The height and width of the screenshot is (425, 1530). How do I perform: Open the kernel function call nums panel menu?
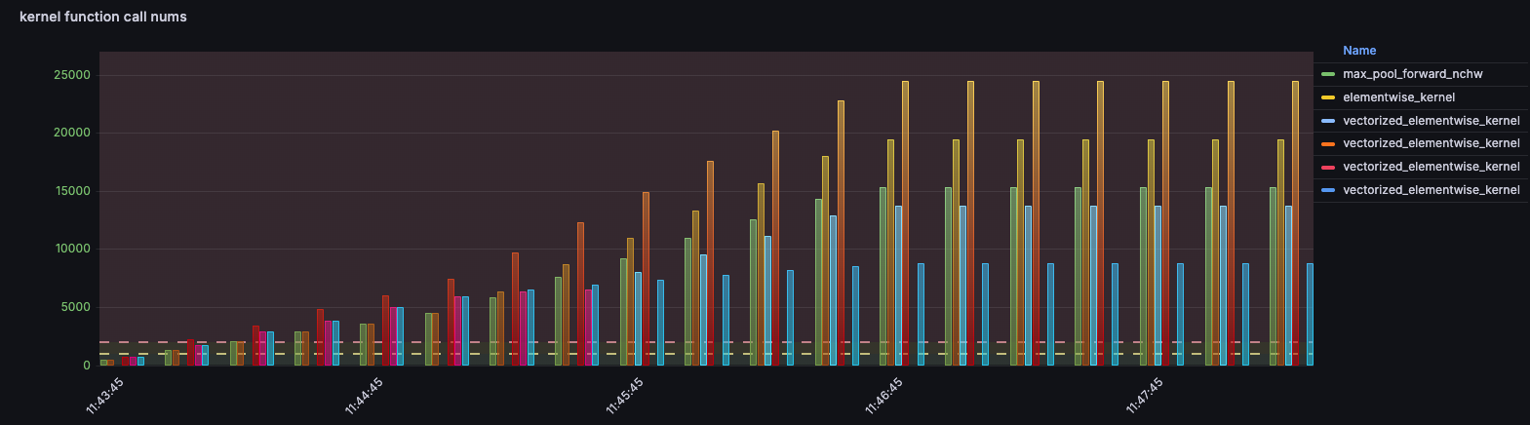(103, 17)
